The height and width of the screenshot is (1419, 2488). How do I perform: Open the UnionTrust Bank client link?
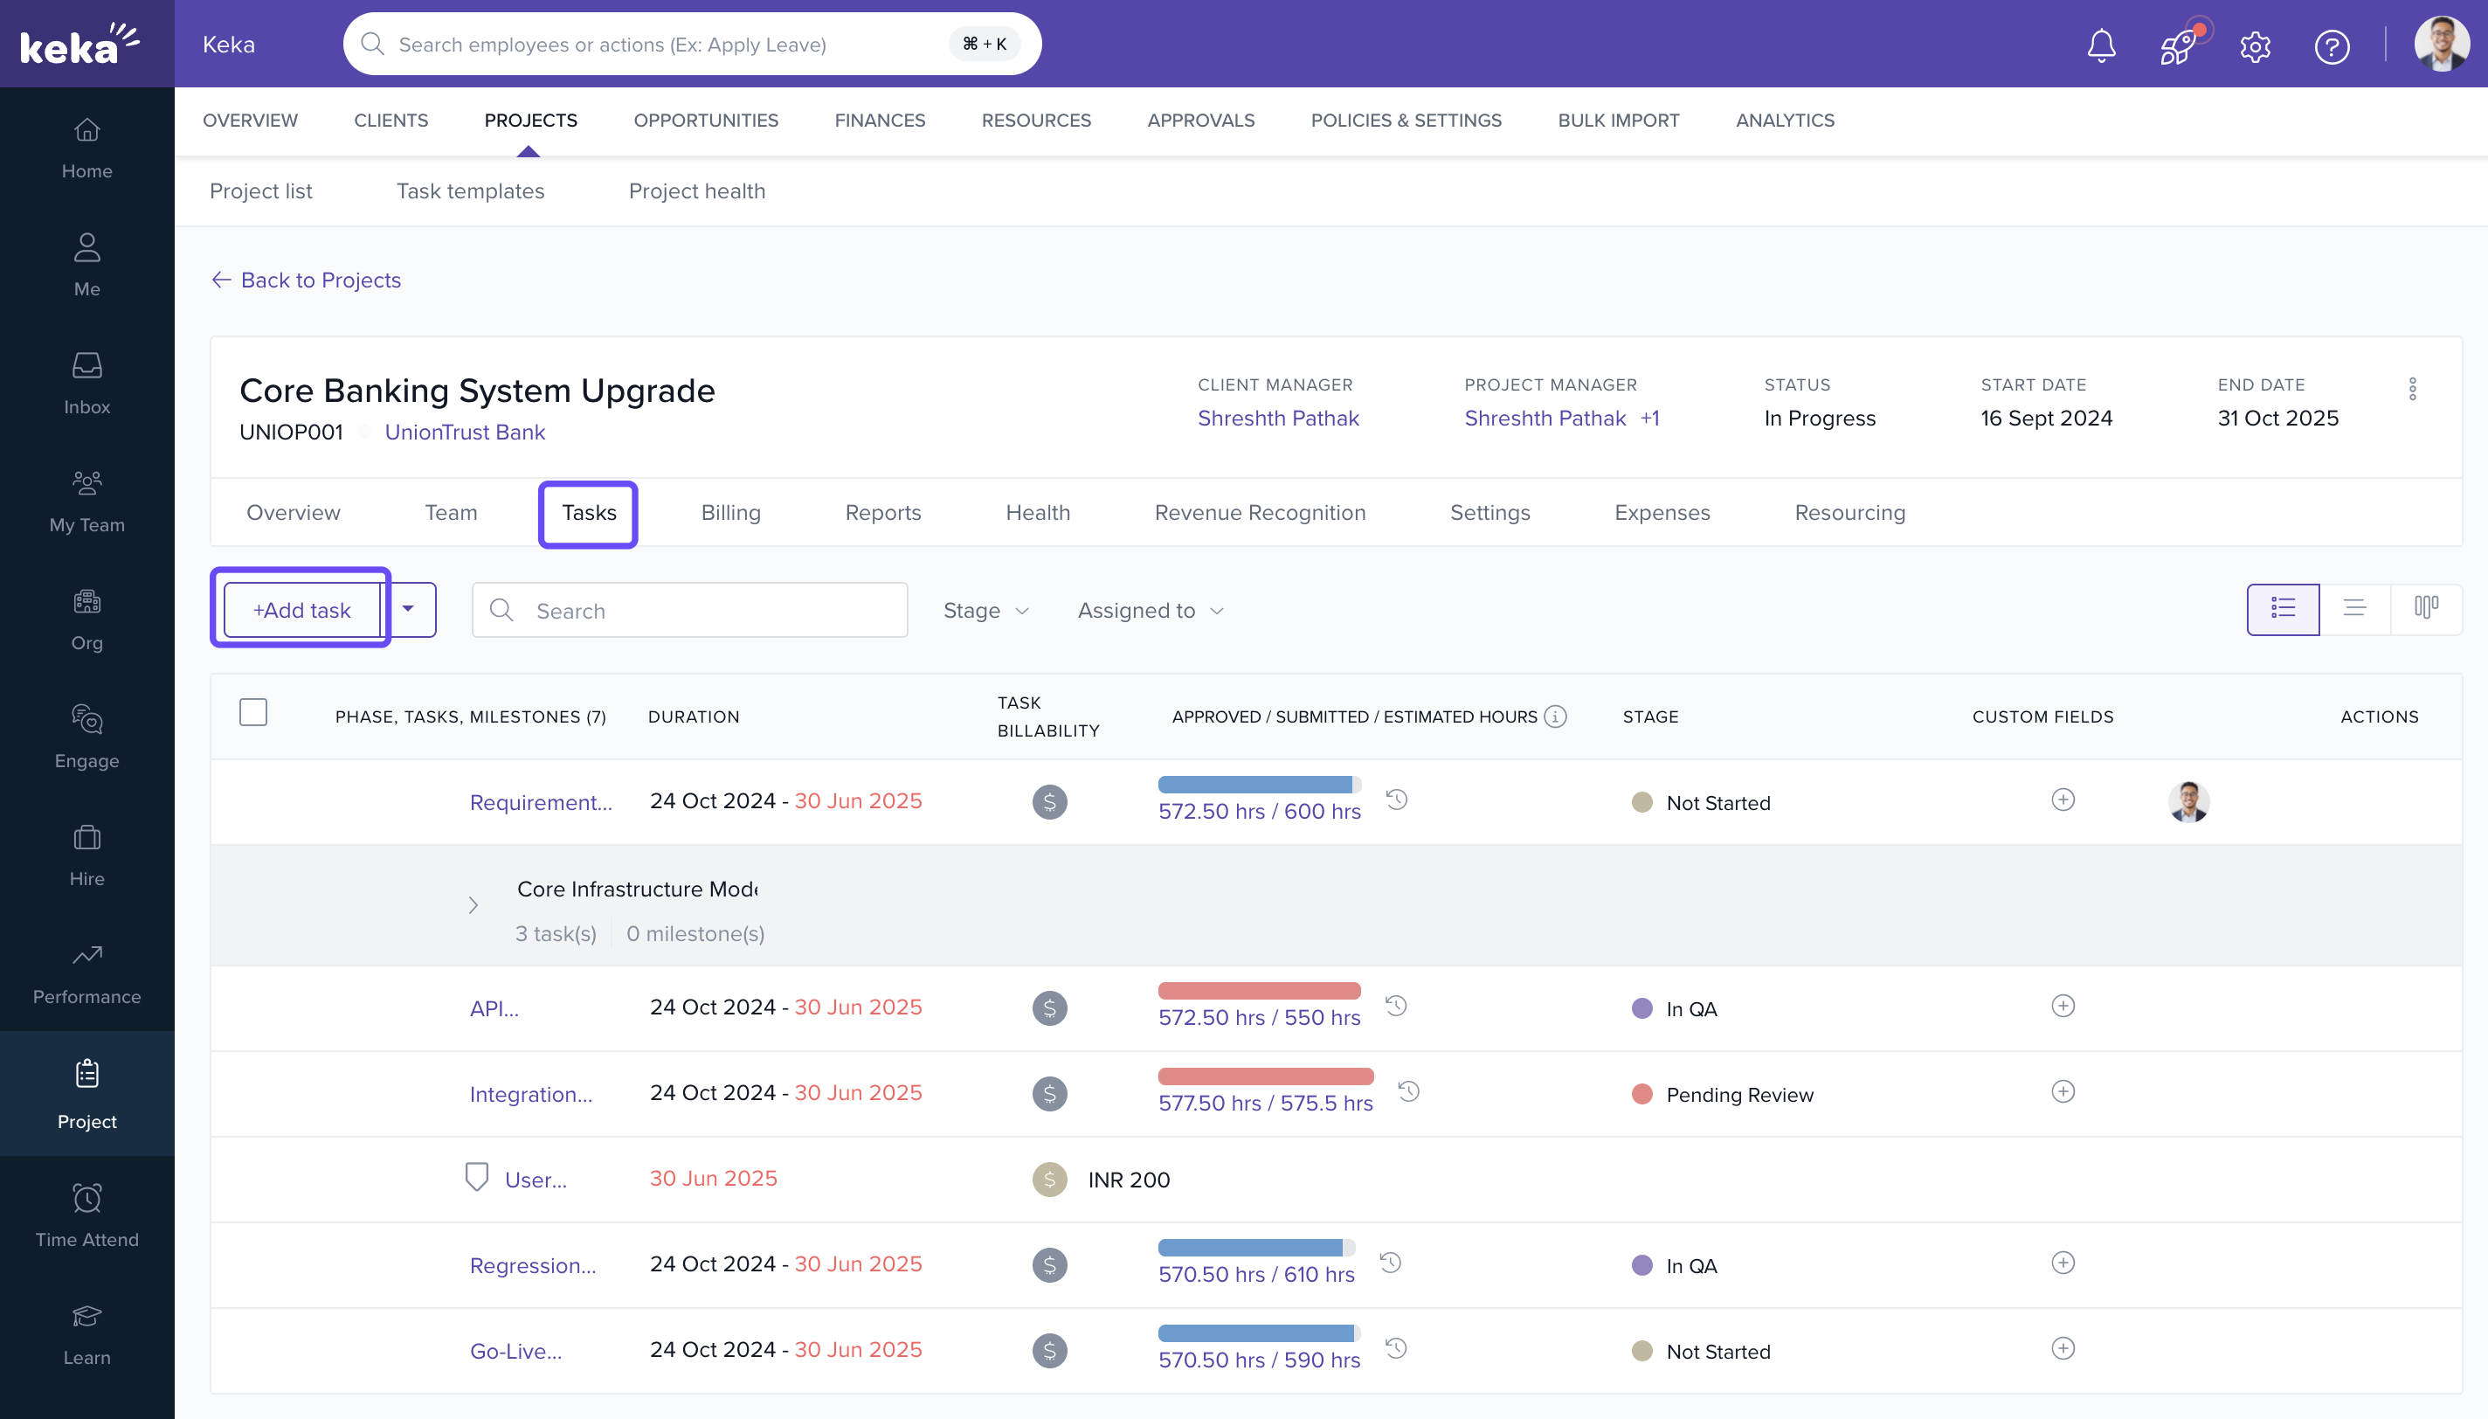[465, 432]
